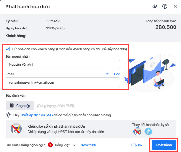Viewport: 181px width, 152px height.
Task: Uncheck Gửi hóa đơn cho khách hàng checkbox
Action: 8,49
